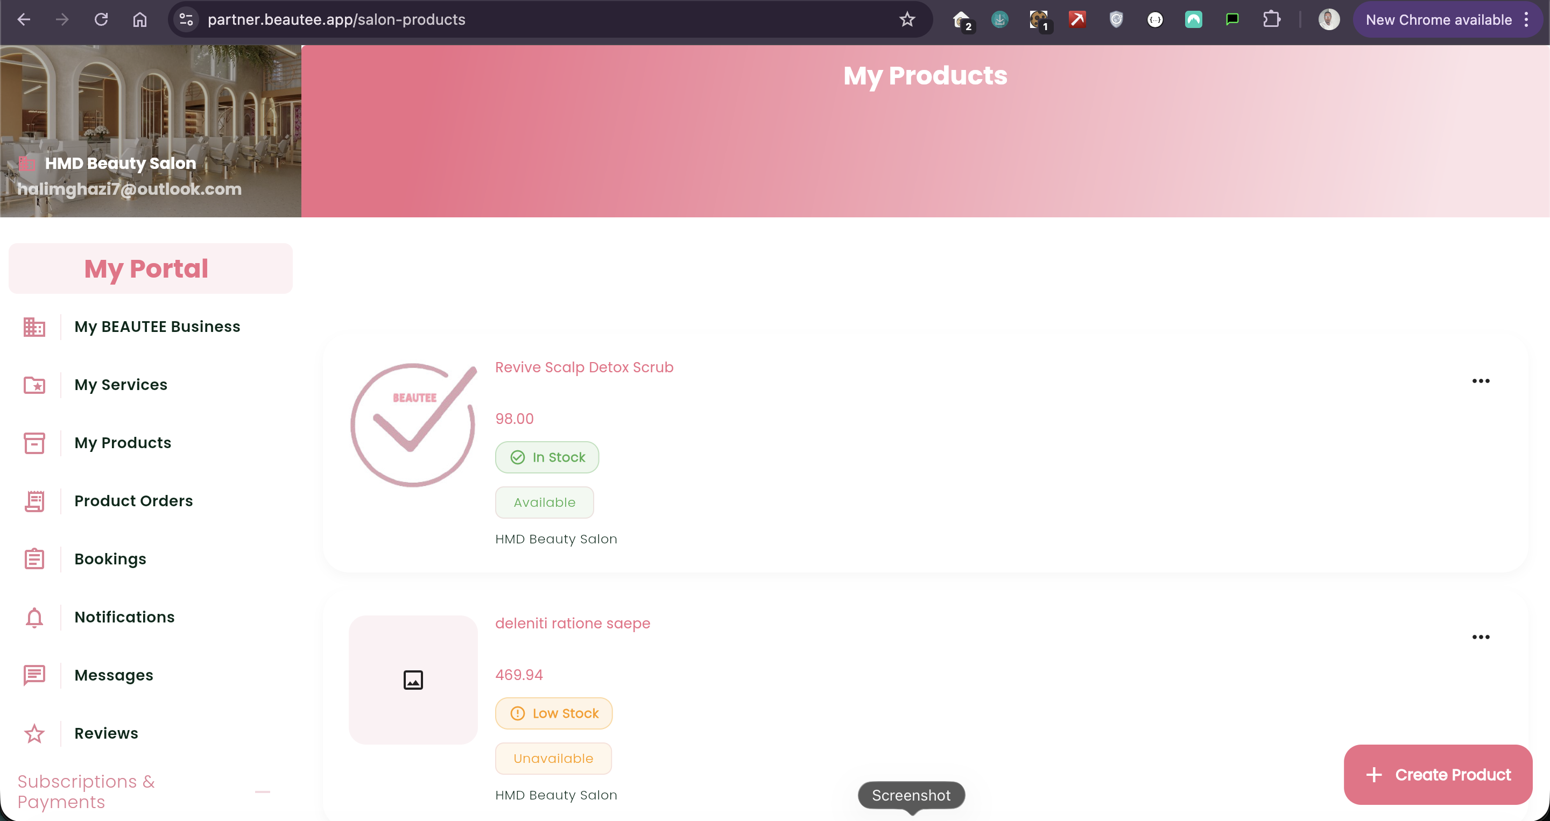Click the Bookings clipboard icon

coord(34,559)
